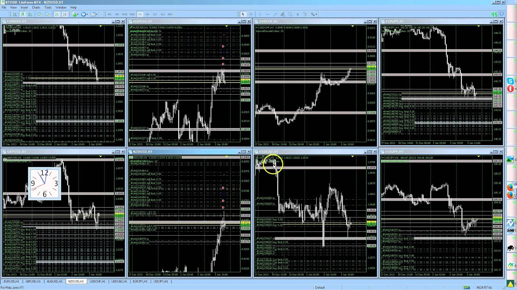Select the NZDUSD,H1 bottom tab
This screenshot has height=290, width=517.
pyautogui.click(x=76, y=282)
